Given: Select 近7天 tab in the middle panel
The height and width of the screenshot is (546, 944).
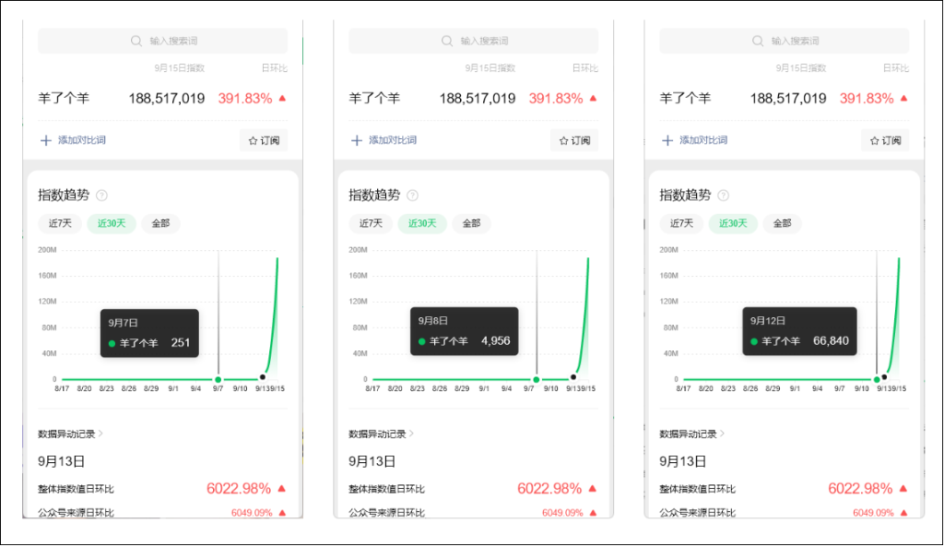Looking at the screenshot, I should pyautogui.click(x=371, y=223).
